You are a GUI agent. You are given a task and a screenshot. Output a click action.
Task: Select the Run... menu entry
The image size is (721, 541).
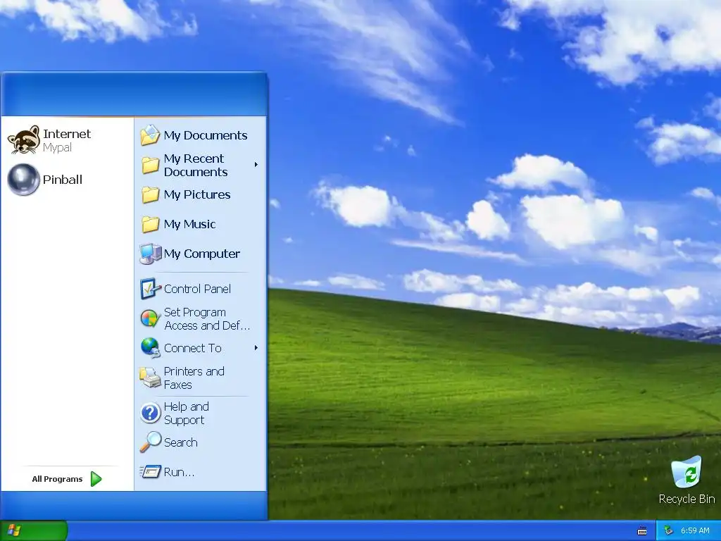coord(201,471)
